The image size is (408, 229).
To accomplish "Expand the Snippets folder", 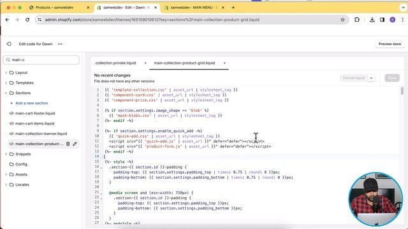I will click(x=6, y=154).
